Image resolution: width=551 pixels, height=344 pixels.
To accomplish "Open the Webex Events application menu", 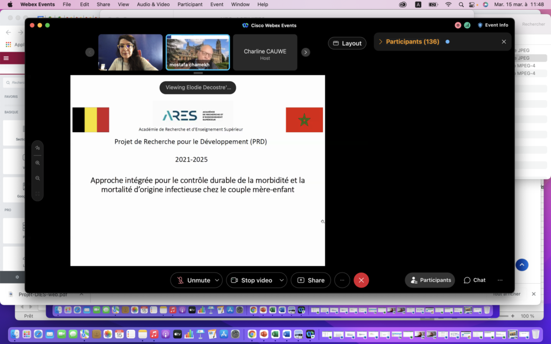I will 38,4.
